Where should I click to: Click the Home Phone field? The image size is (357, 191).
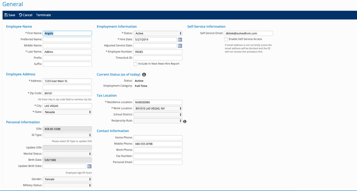[x=158, y=138]
